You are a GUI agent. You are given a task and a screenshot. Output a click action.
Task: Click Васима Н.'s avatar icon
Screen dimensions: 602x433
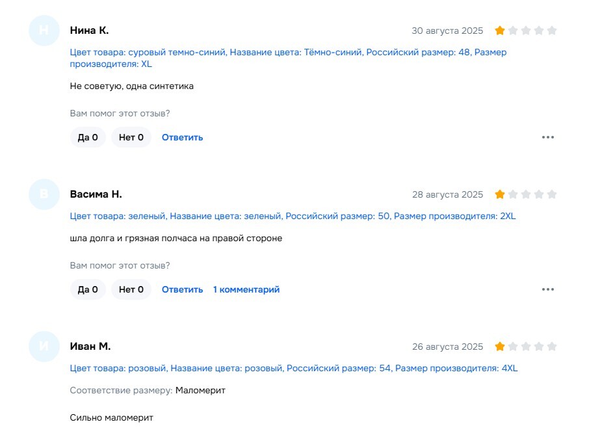44,194
